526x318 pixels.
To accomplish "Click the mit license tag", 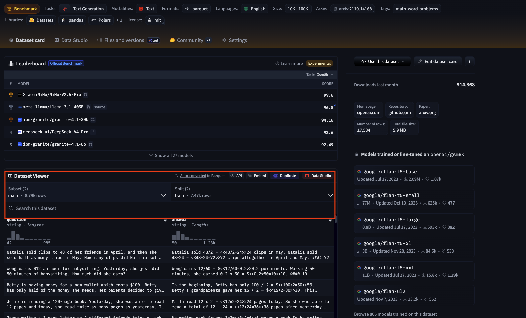I will 154,20.
